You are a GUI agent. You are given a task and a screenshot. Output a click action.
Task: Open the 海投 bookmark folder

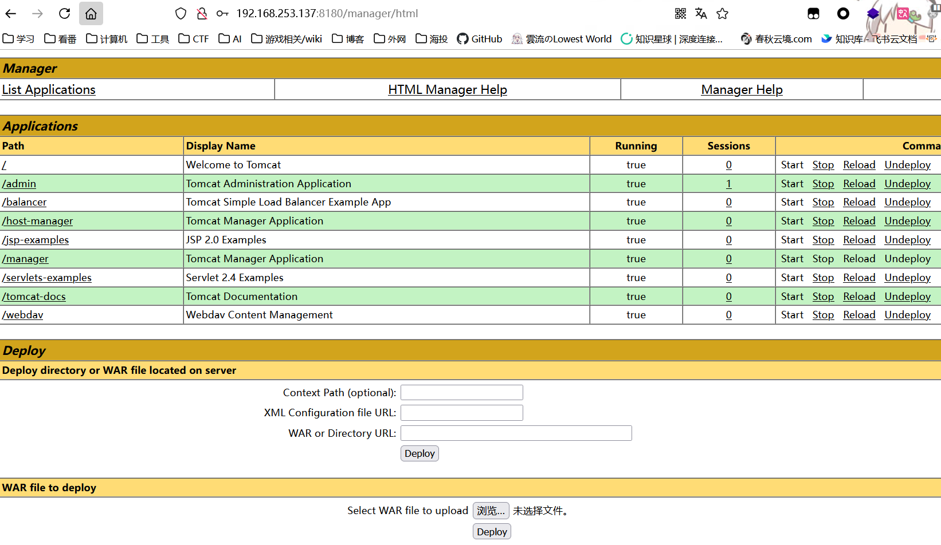[432, 39]
